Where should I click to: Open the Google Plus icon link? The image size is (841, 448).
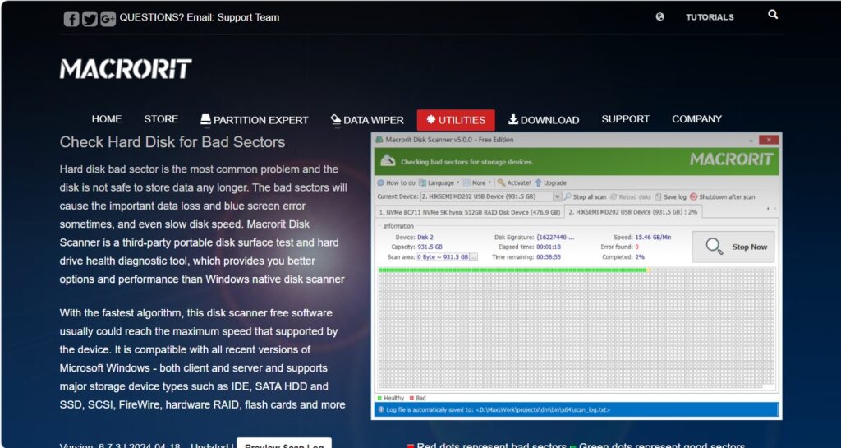pyautogui.click(x=108, y=19)
